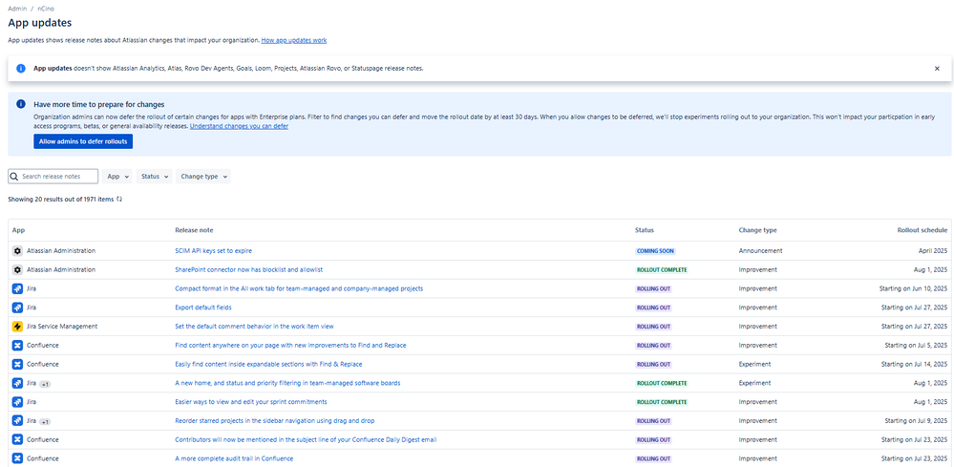Image resolution: width=954 pixels, height=467 pixels.
Task: Click the info icon in App updates banner
Action: pos(21,69)
